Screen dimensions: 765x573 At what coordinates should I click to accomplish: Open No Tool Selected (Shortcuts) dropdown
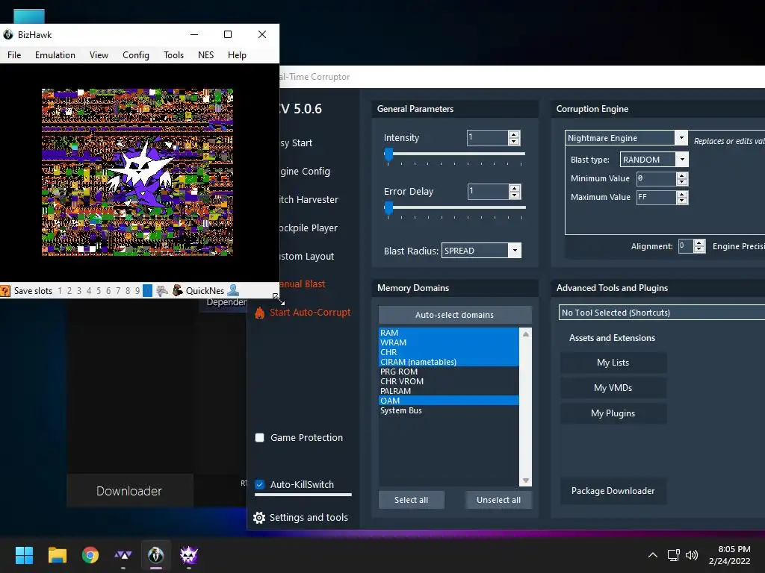662,313
